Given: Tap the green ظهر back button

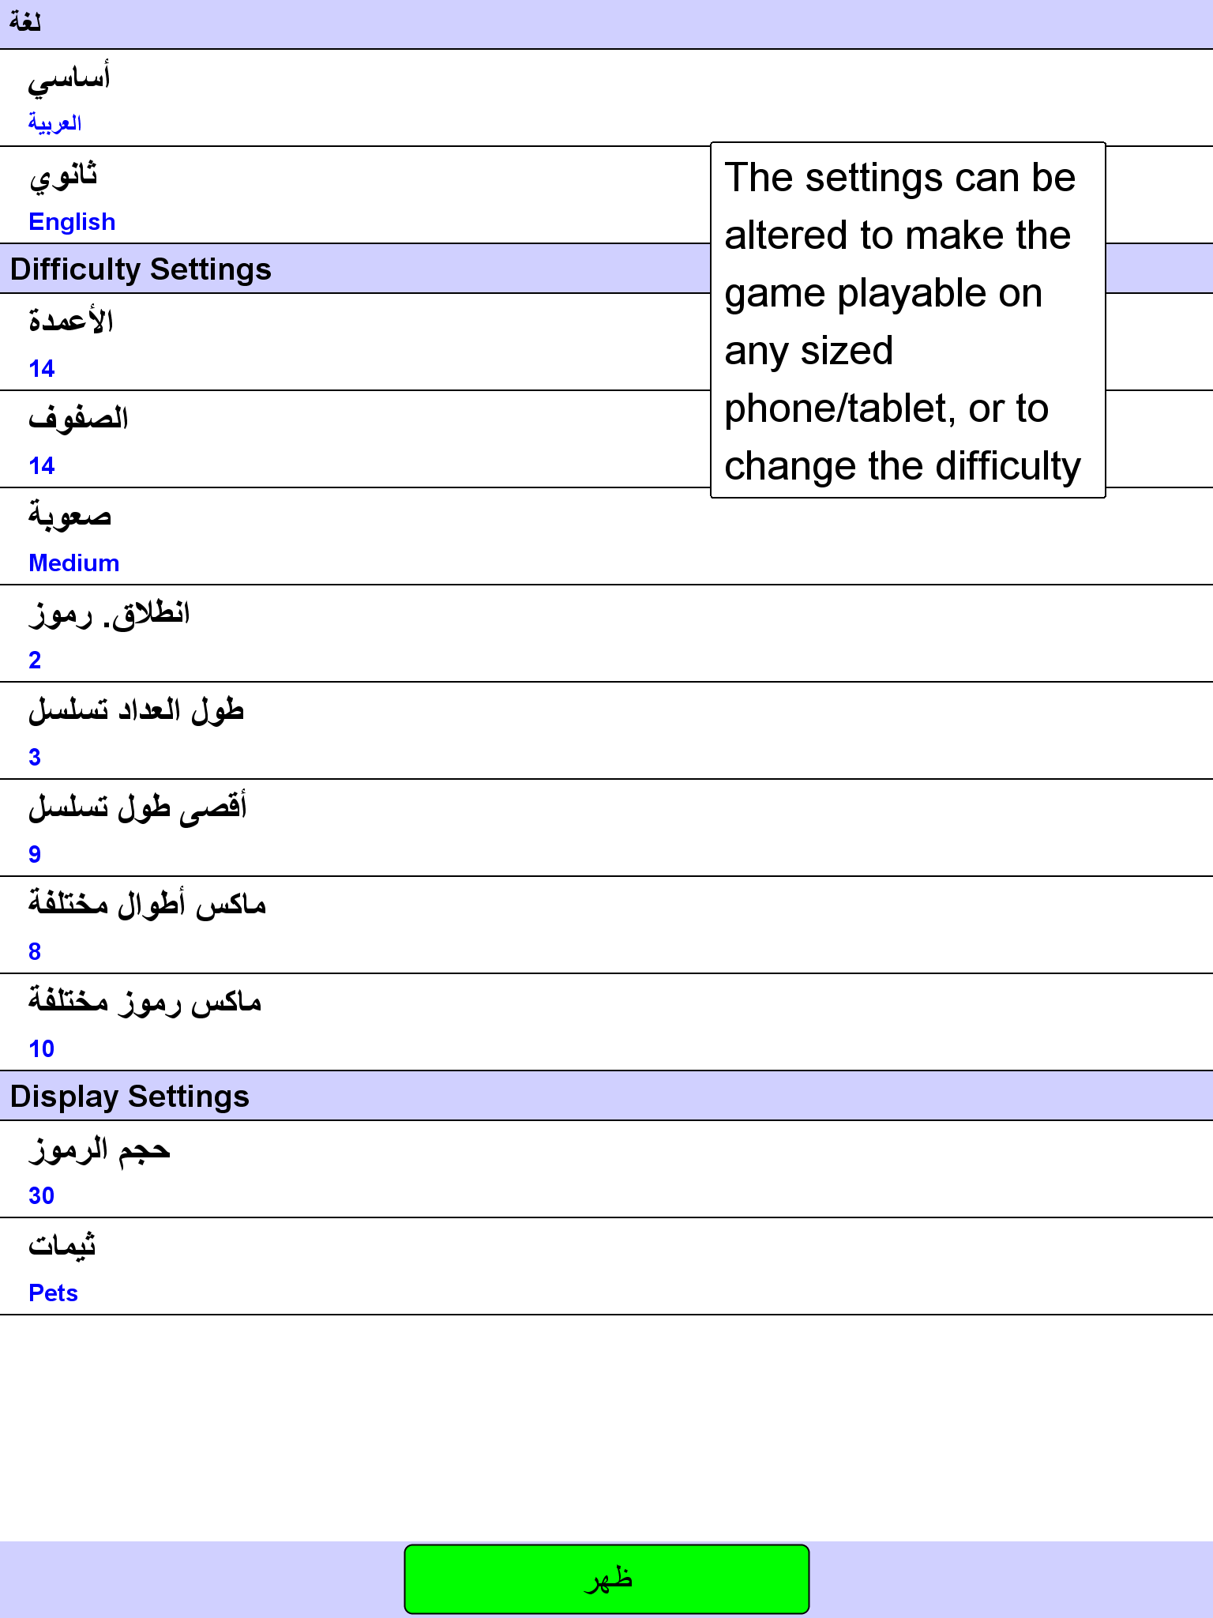Looking at the screenshot, I should tap(606, 1578).
